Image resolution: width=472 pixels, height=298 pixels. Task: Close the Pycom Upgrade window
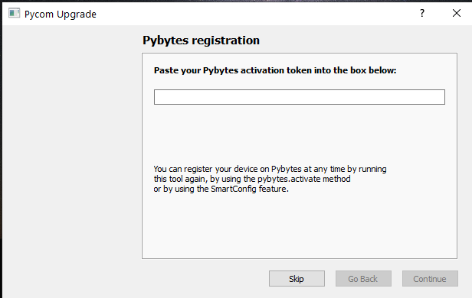[457, 13]
